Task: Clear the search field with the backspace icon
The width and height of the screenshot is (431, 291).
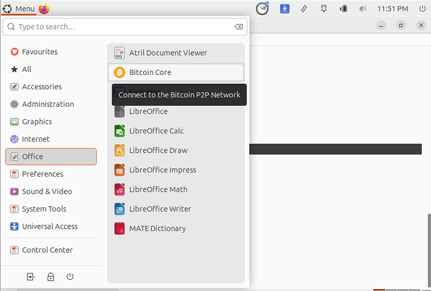Action: point(239,27)
